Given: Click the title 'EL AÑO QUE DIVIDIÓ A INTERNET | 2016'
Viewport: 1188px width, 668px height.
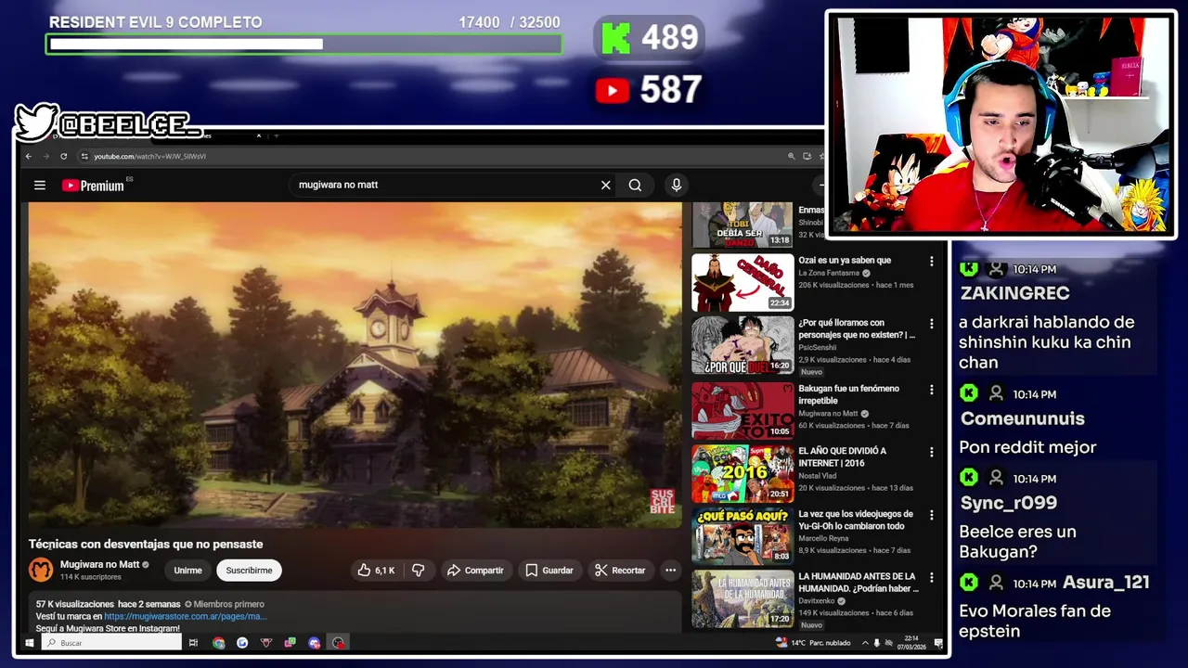Looking at the screenshot, I should tap(842, 456).
